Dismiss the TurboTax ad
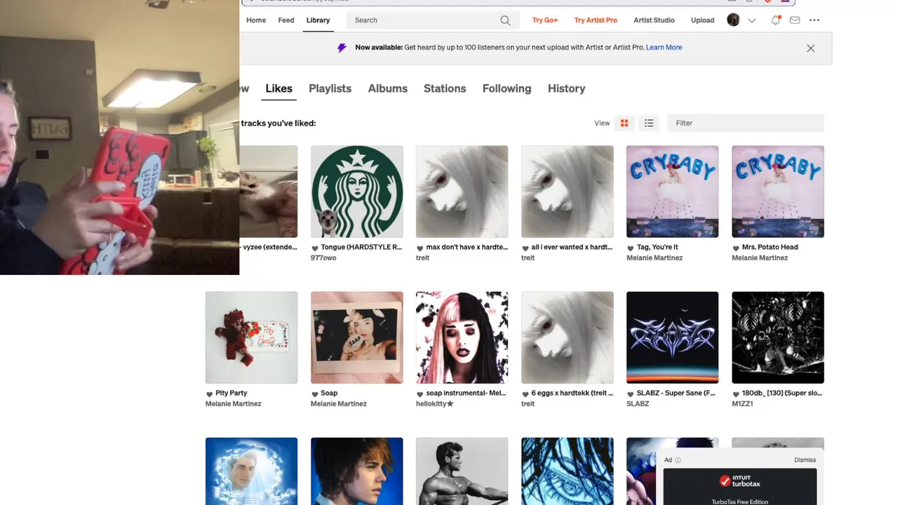 point(805,460)
